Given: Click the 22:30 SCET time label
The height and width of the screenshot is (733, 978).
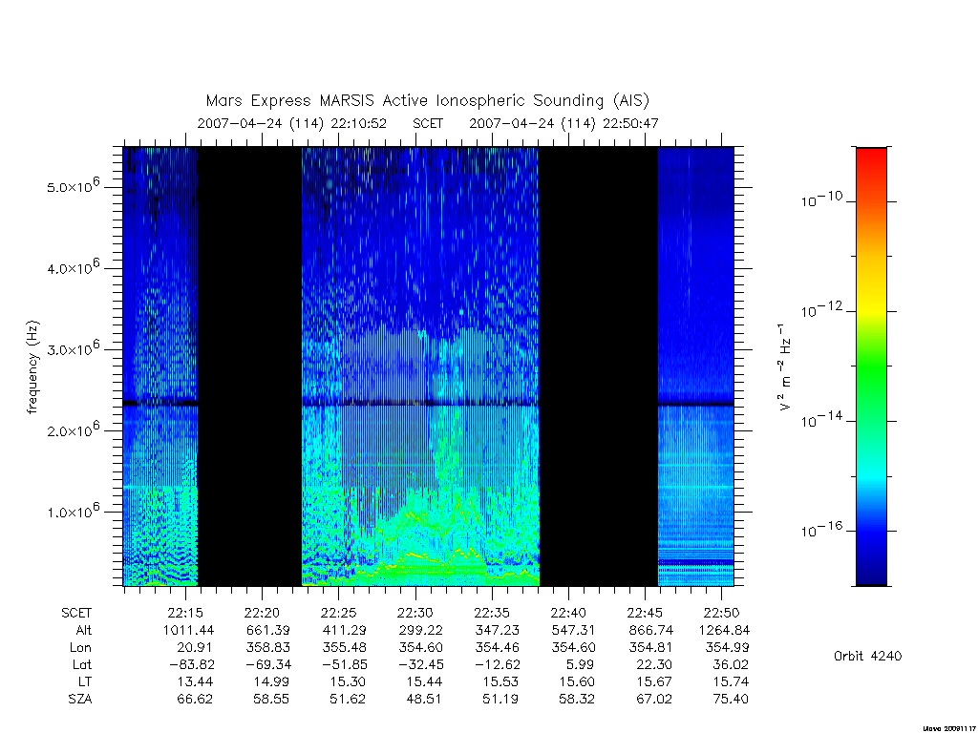Looking at the screenshot, I should [x=415, y=613].
